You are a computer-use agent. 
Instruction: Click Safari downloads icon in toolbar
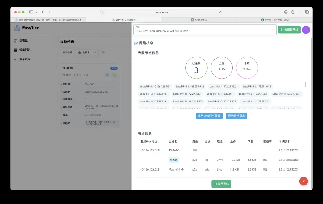pyautogui.click(x=286, y=12)
